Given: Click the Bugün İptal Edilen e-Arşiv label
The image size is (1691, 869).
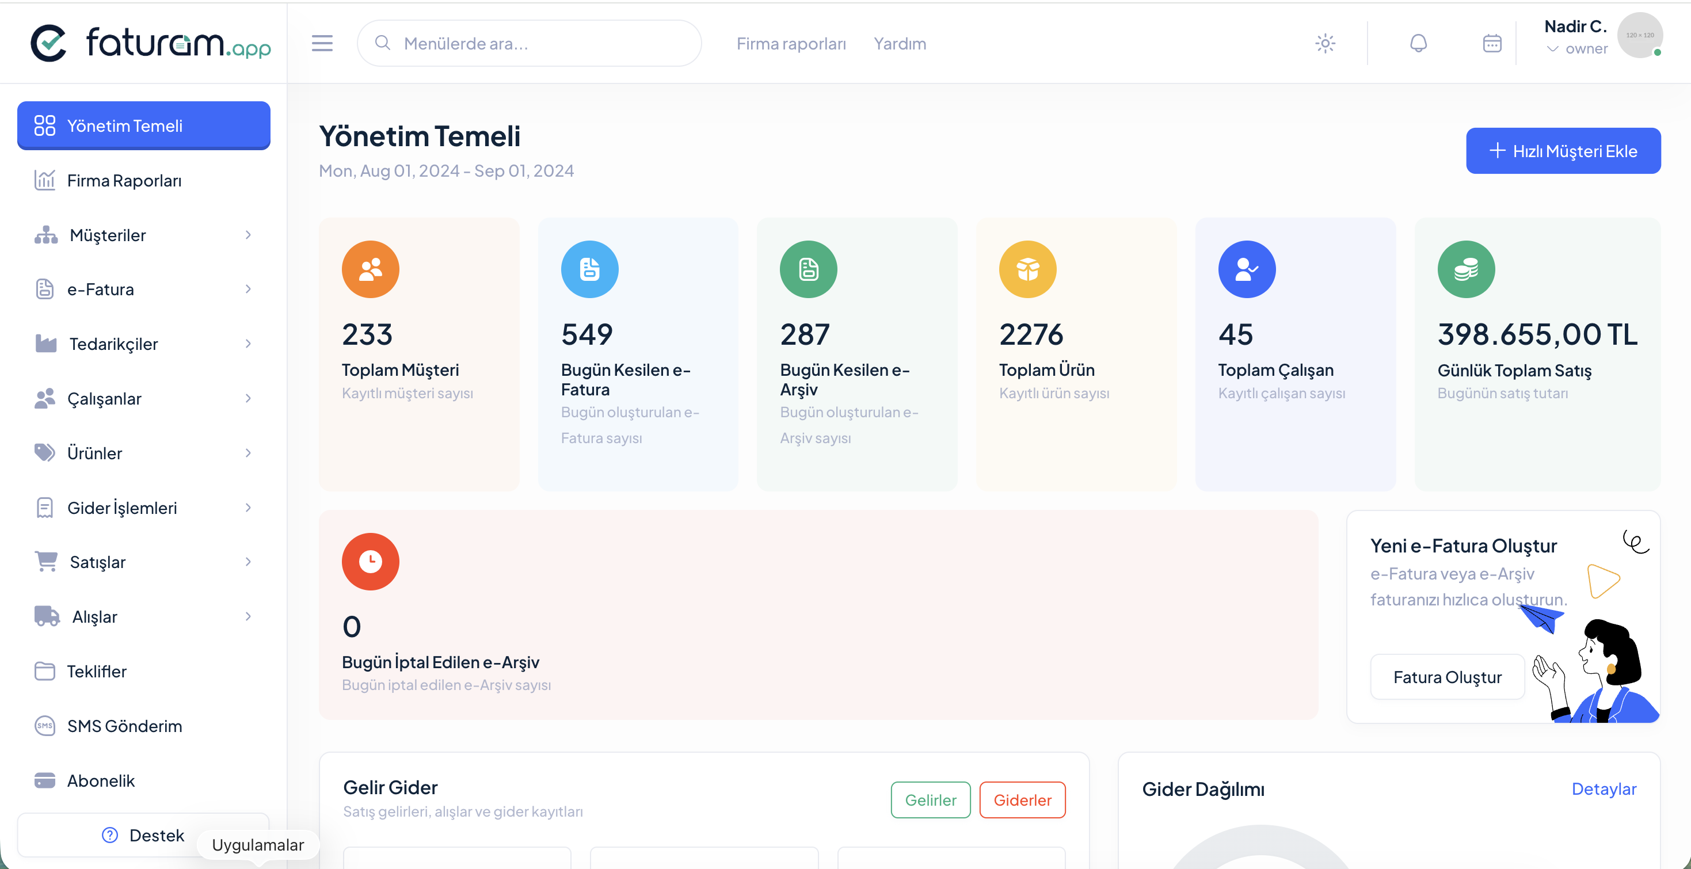Looking at the screenshot, I should point(440,662).
